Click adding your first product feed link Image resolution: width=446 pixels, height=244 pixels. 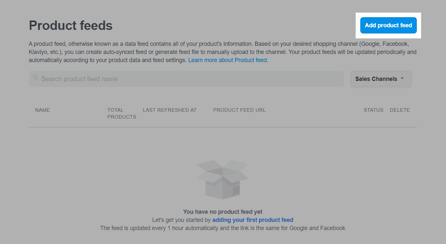click(253, 220)
